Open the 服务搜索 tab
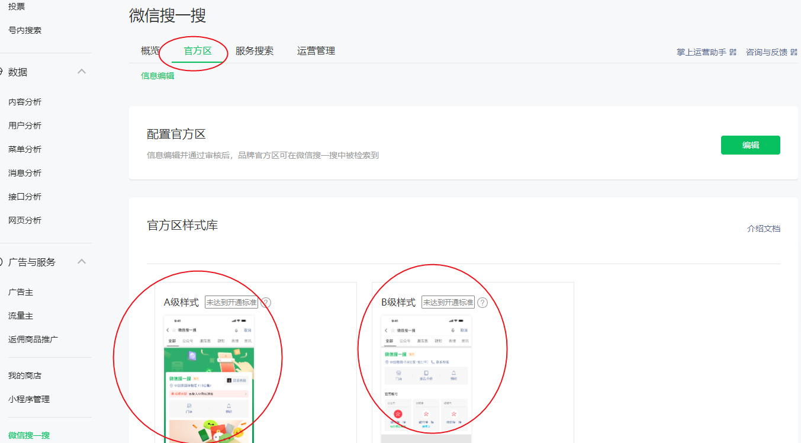 (x=255, y=50)
